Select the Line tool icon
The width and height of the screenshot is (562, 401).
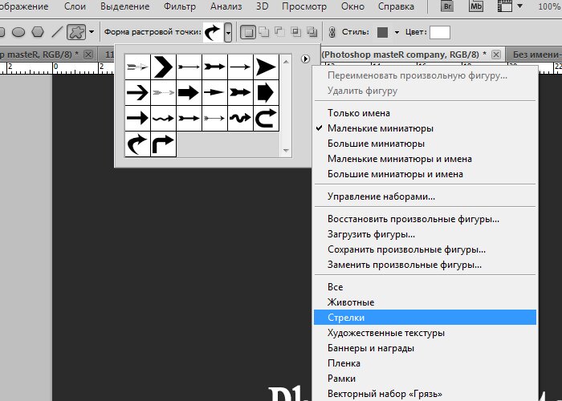coord(56,32)
